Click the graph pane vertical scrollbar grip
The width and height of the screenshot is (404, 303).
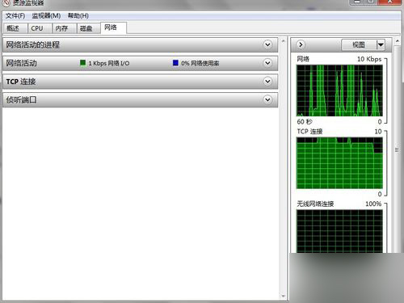397,150
